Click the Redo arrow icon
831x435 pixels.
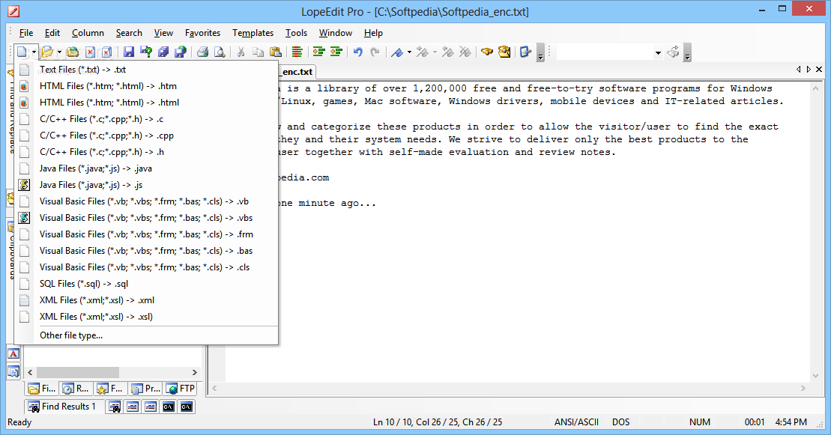[375, 52]
